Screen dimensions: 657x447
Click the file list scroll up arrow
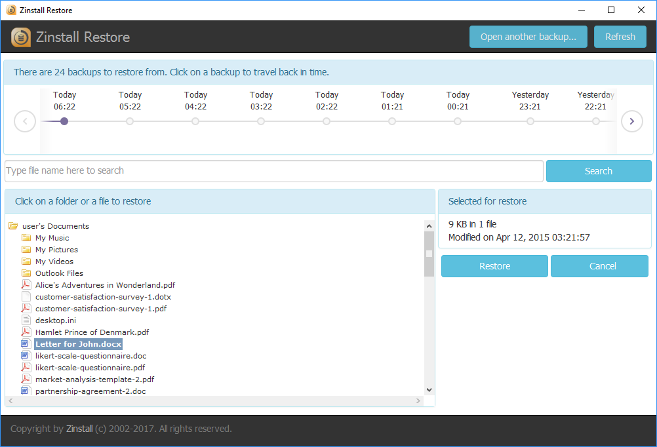pyautogui.click(x=429, y=226)
